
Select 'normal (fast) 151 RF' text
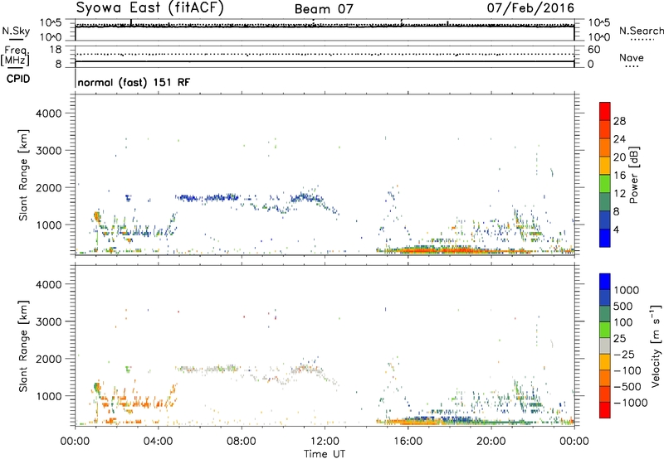pyautogui.click(x=134, y=82)
